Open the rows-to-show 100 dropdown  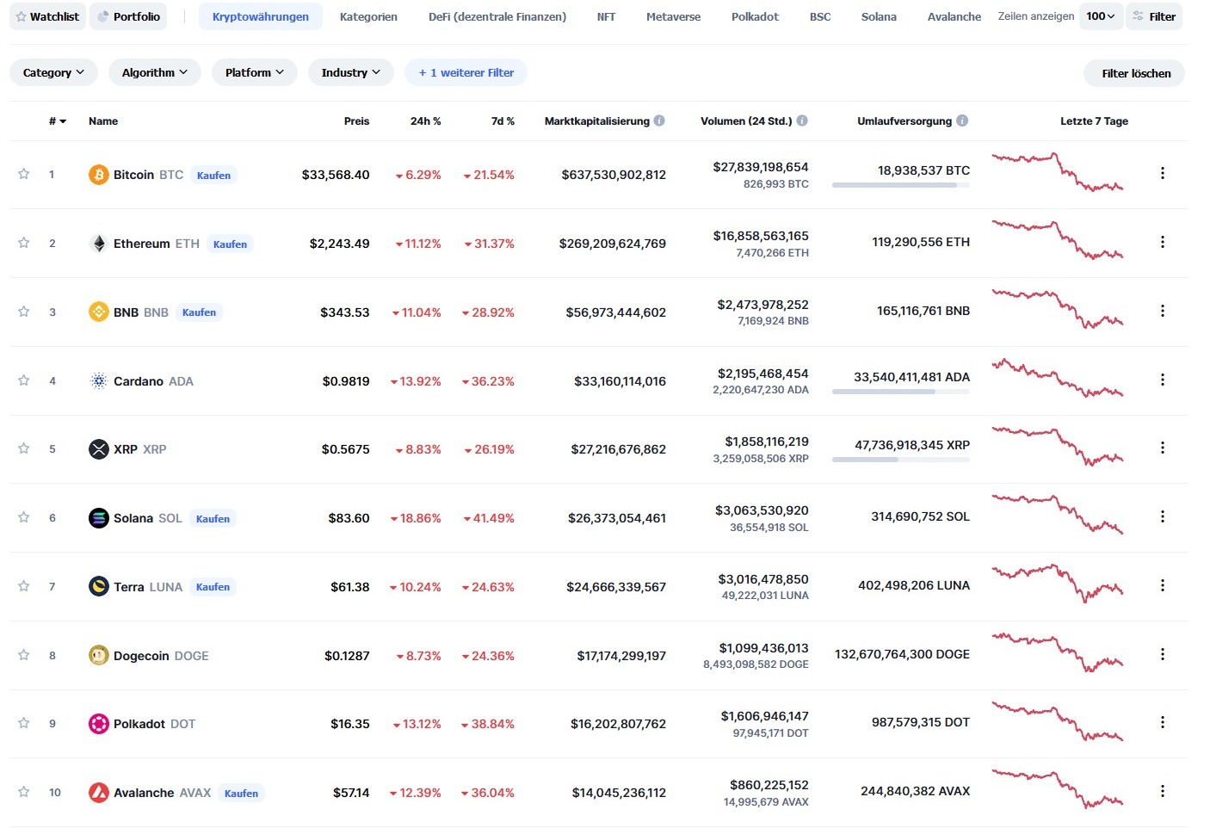(1100, 16)
